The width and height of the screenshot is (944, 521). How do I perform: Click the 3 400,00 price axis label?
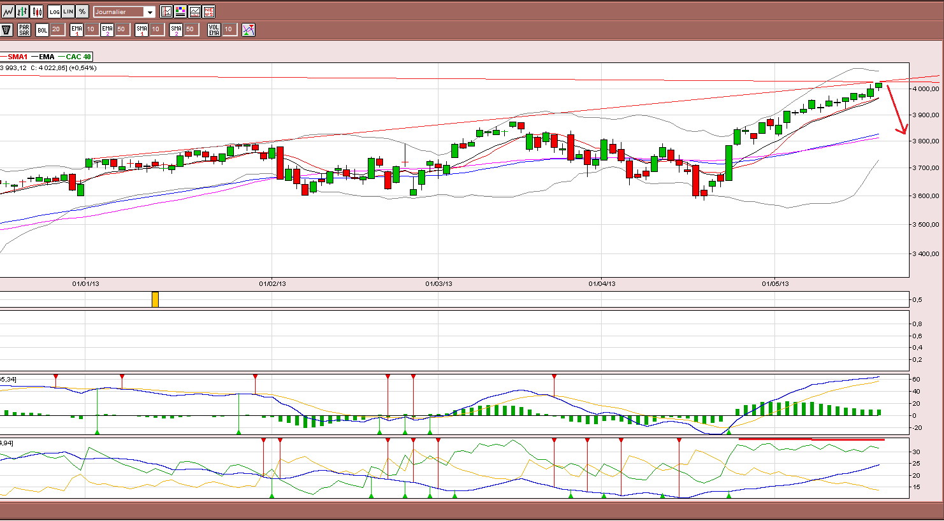(x=926, y=254)
